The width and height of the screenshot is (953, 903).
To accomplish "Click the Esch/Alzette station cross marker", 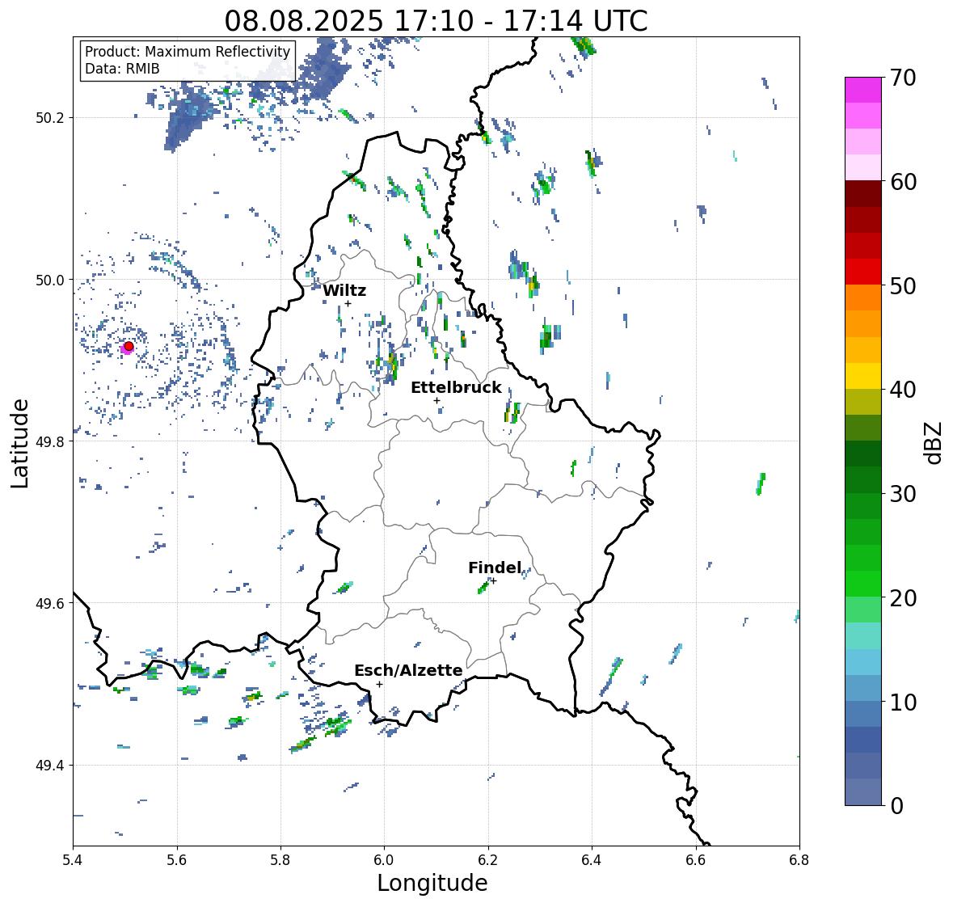I will [379, 684].
